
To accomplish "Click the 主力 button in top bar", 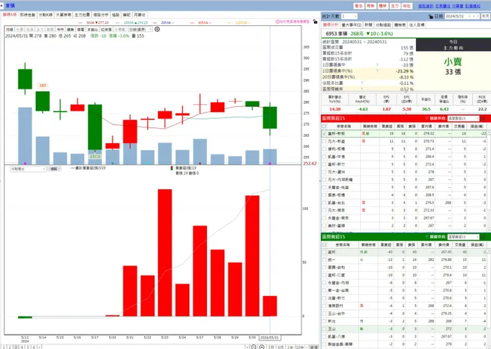I will click(x=395, y=6).
